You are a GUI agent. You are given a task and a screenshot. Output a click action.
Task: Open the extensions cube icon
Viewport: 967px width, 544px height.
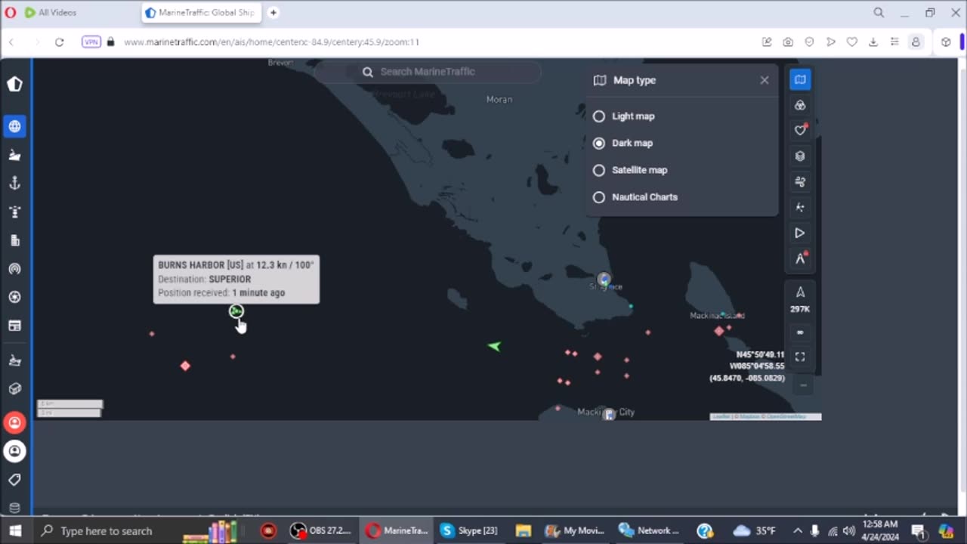coord(946,42)
